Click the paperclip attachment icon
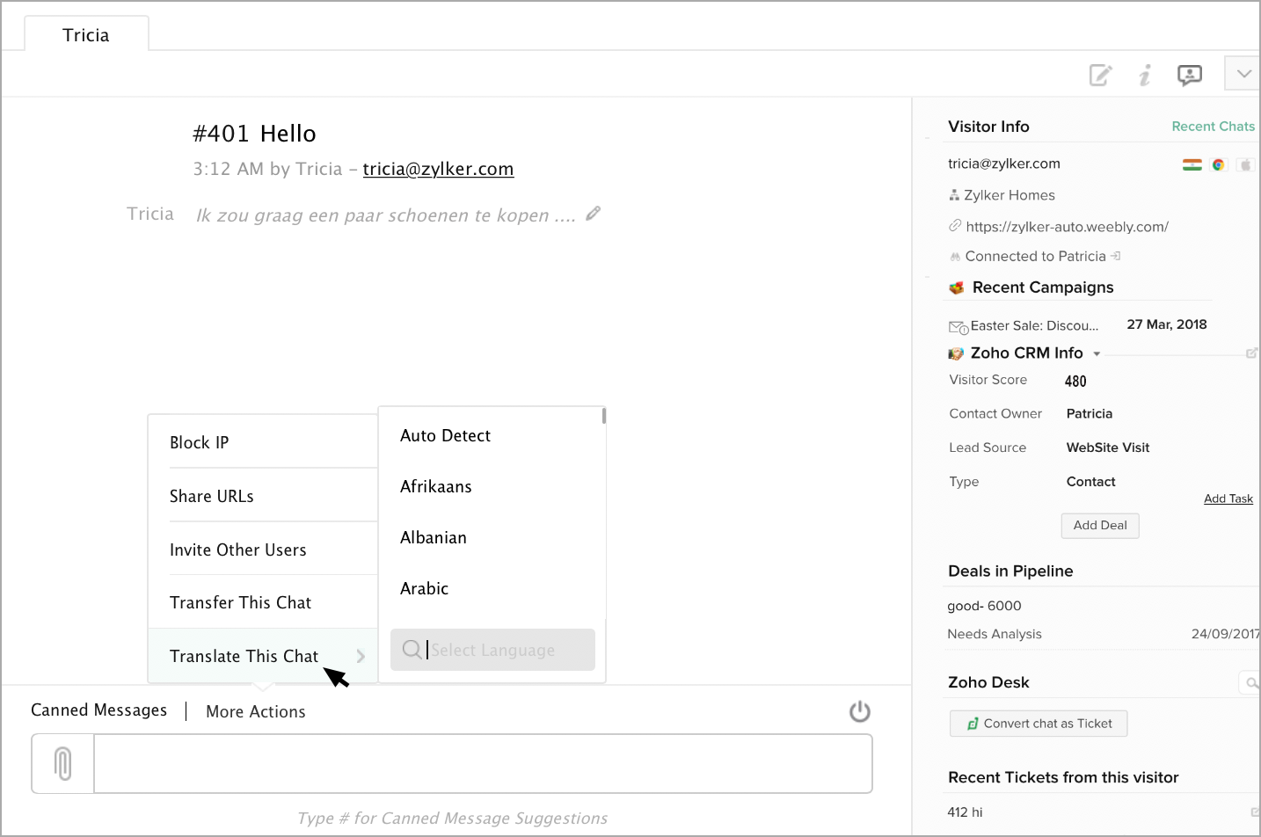This screenshot has width=1261, height=837. click(x=62, y=763)
